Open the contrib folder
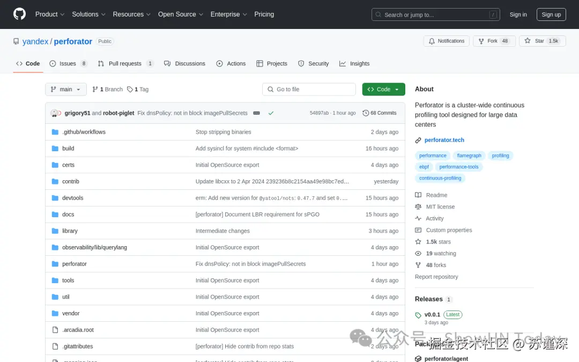This screenshot has height=362, width=579. (x=71, y=181)
